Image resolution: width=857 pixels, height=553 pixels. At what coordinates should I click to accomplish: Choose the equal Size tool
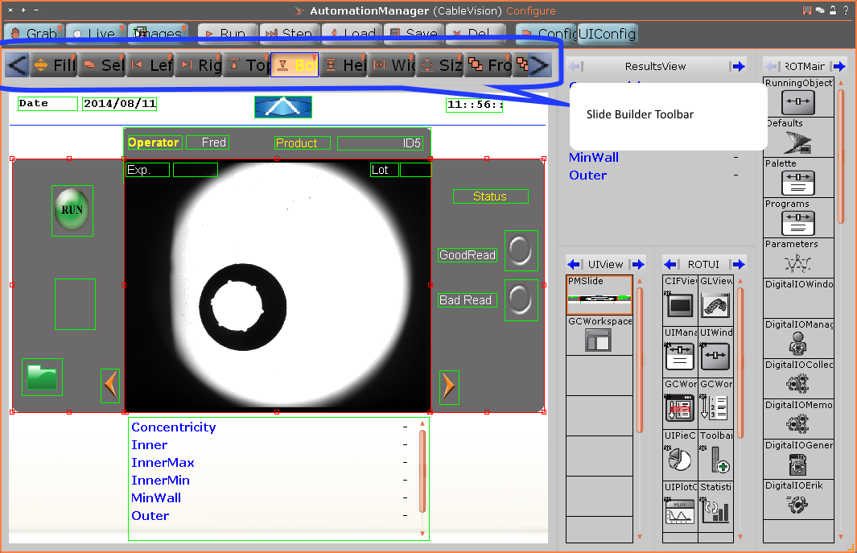[x=440, y=65]
